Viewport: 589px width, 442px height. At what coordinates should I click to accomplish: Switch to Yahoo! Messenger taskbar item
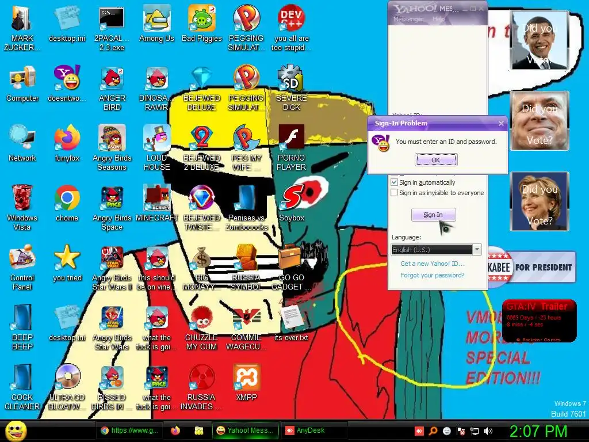pyautogui.click(x=246, y=430)
